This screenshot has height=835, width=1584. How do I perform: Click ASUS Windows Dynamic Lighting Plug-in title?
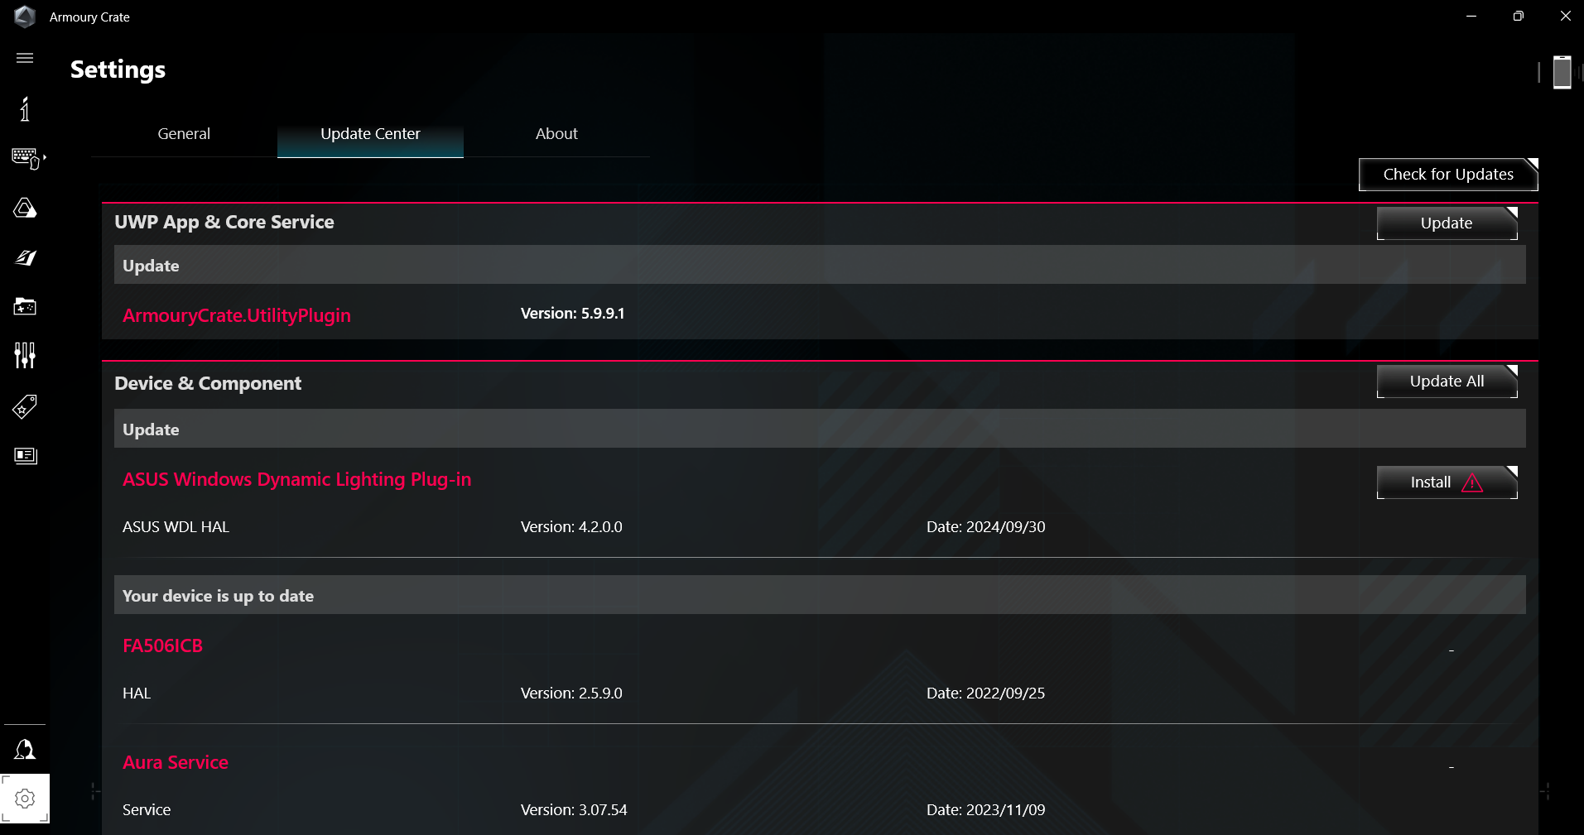coord(296,479)
